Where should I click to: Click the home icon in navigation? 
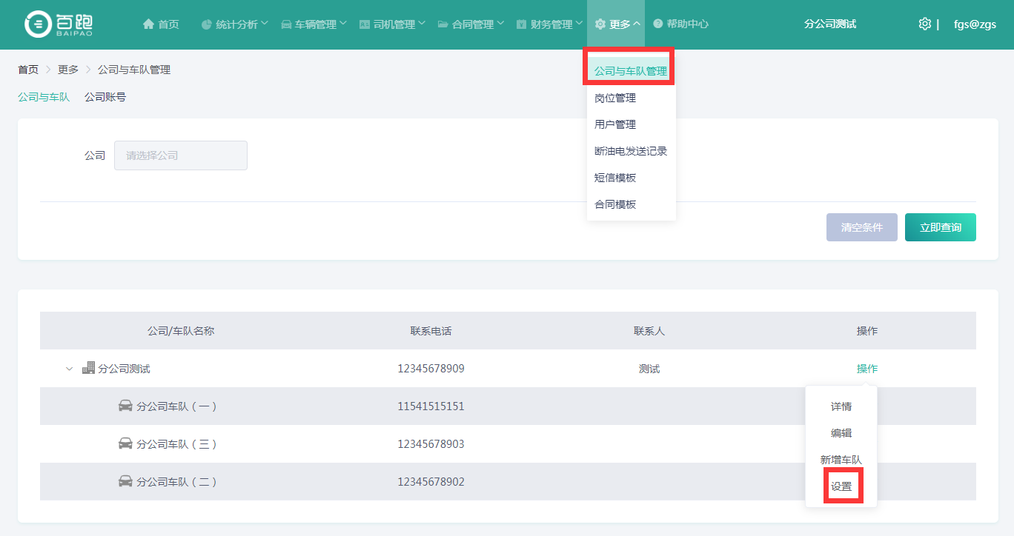(x=148, y=24)
